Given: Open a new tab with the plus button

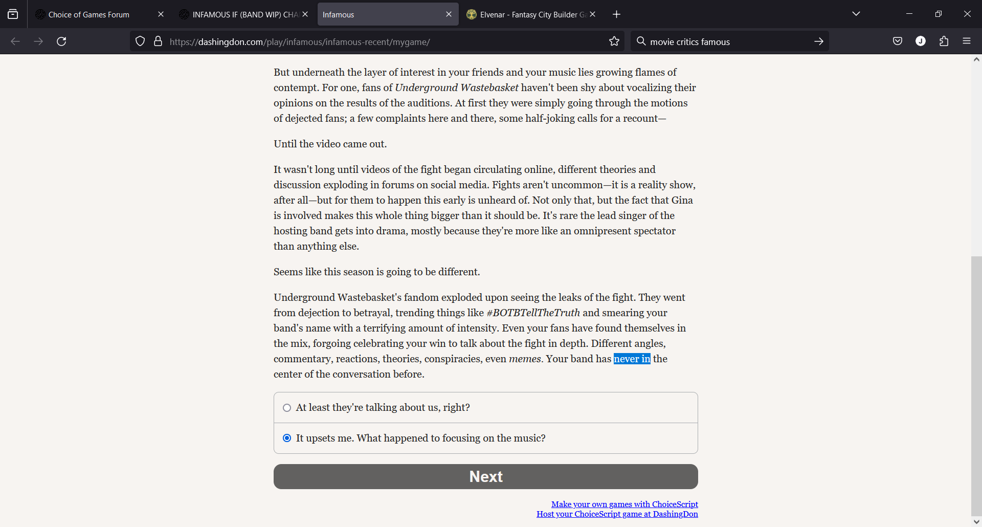Looking at the screenshot, I should click(x=616, y=14).
